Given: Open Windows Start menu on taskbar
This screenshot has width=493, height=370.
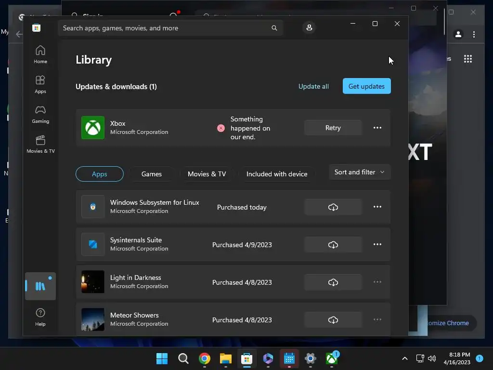Looking at the screenshot, I should tap(162, 358).
